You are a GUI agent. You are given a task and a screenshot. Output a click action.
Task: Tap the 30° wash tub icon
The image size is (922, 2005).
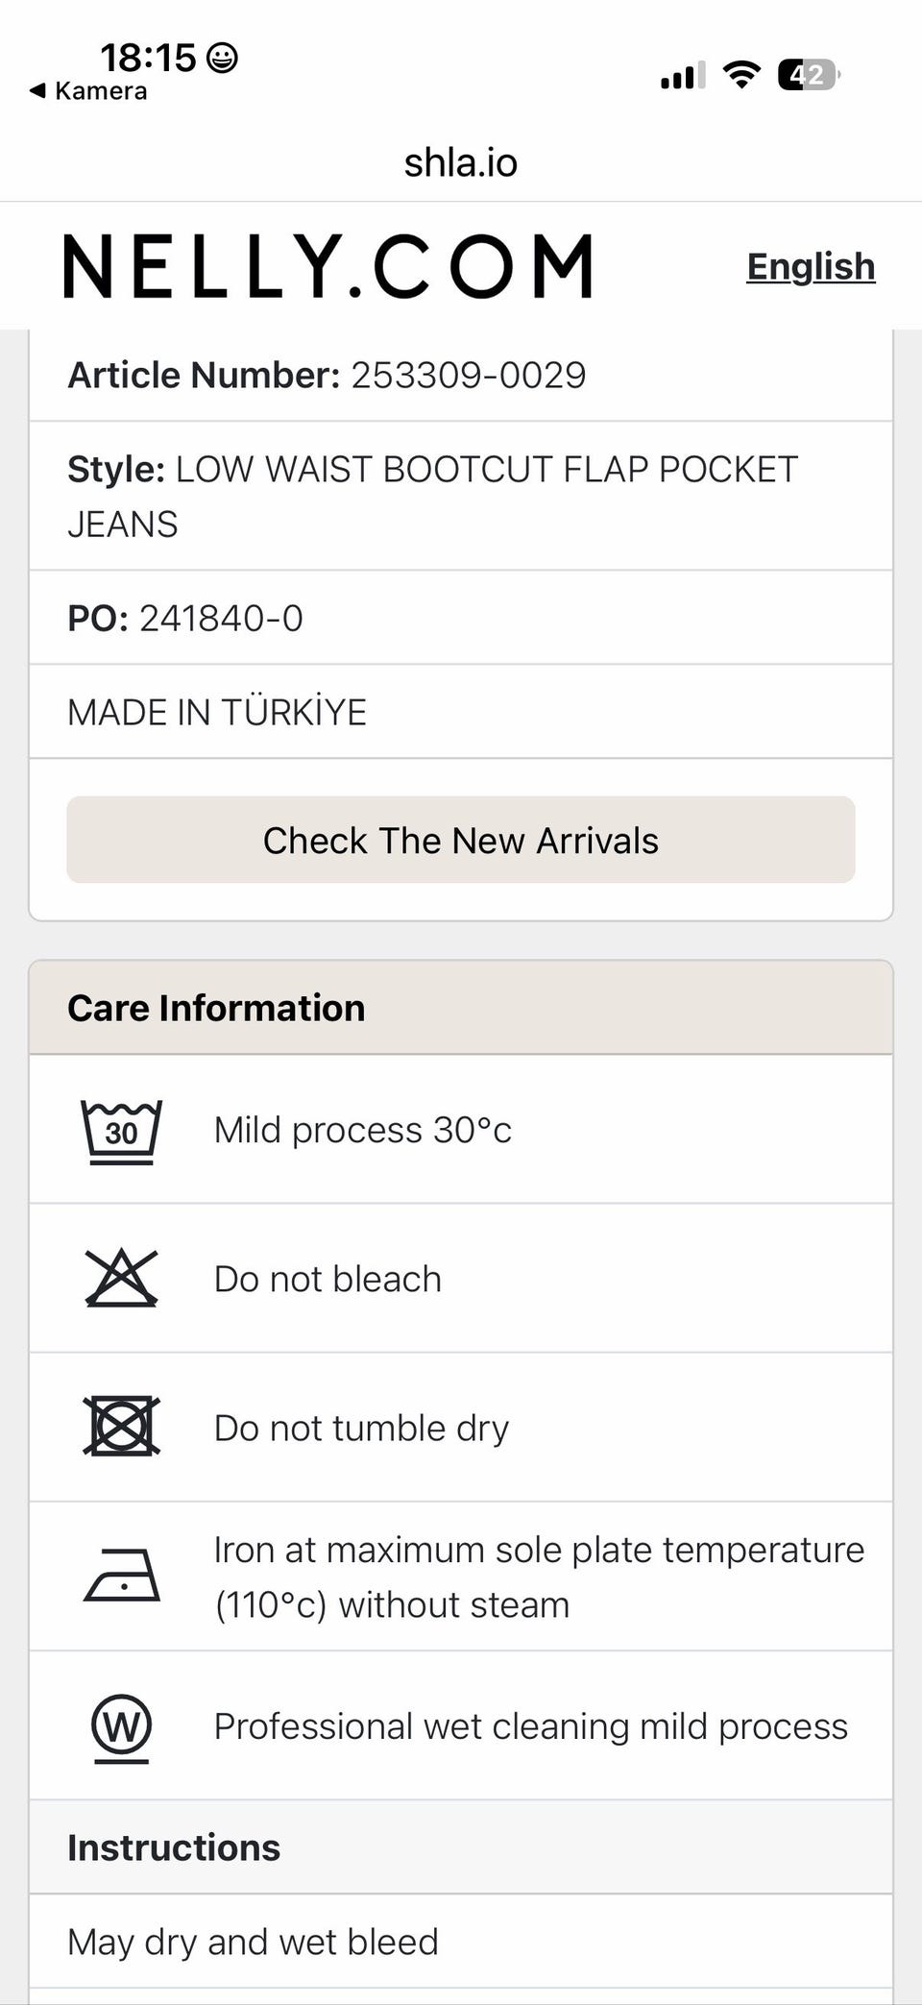(121, 1131)
